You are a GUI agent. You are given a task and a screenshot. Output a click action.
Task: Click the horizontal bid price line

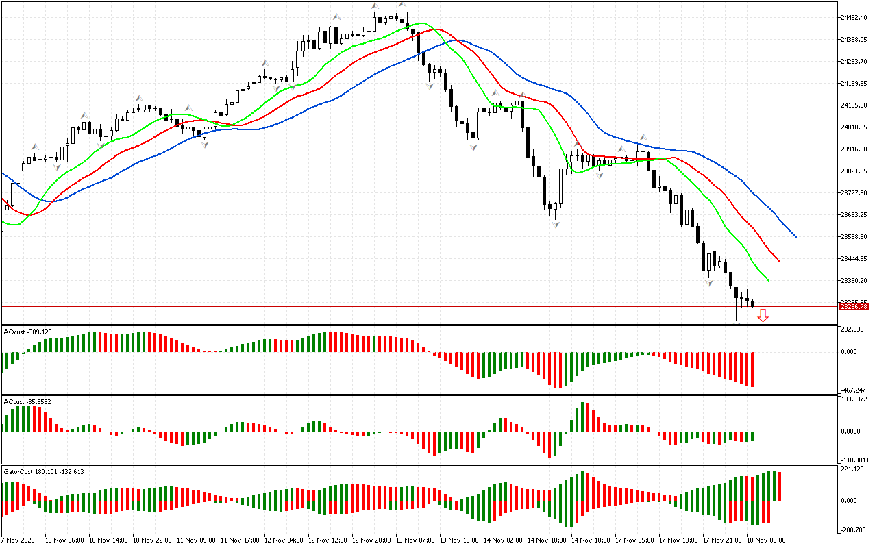(x=411, y=306)
